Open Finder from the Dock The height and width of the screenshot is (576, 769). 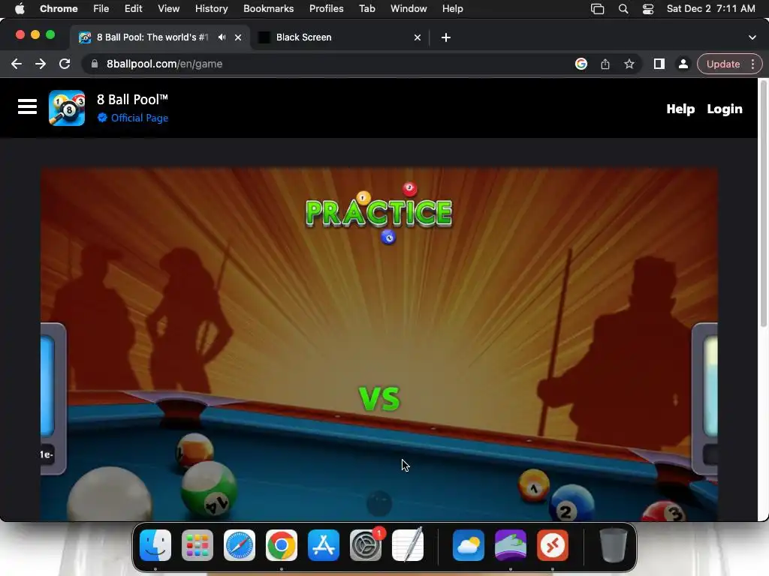coord(155,545)
